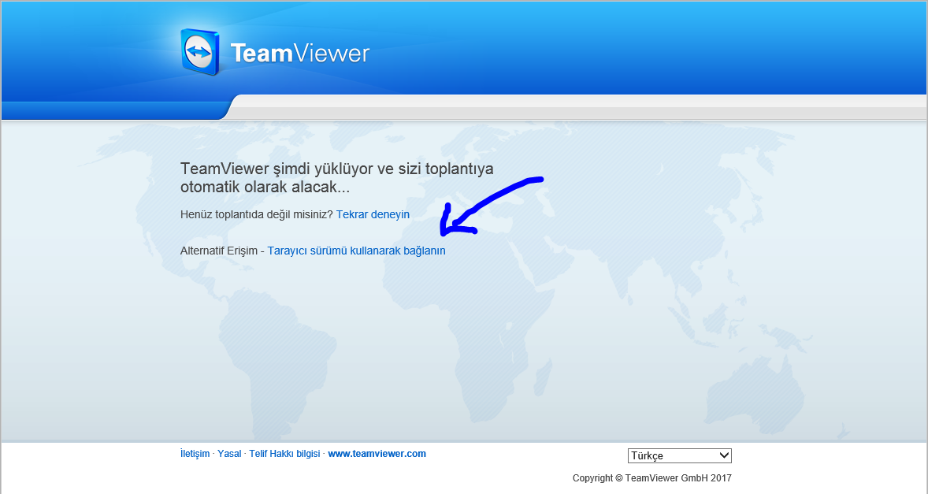928x494 pixels.
Task: Click the empty blue header banner area
Action: click(x=630, y=47)
